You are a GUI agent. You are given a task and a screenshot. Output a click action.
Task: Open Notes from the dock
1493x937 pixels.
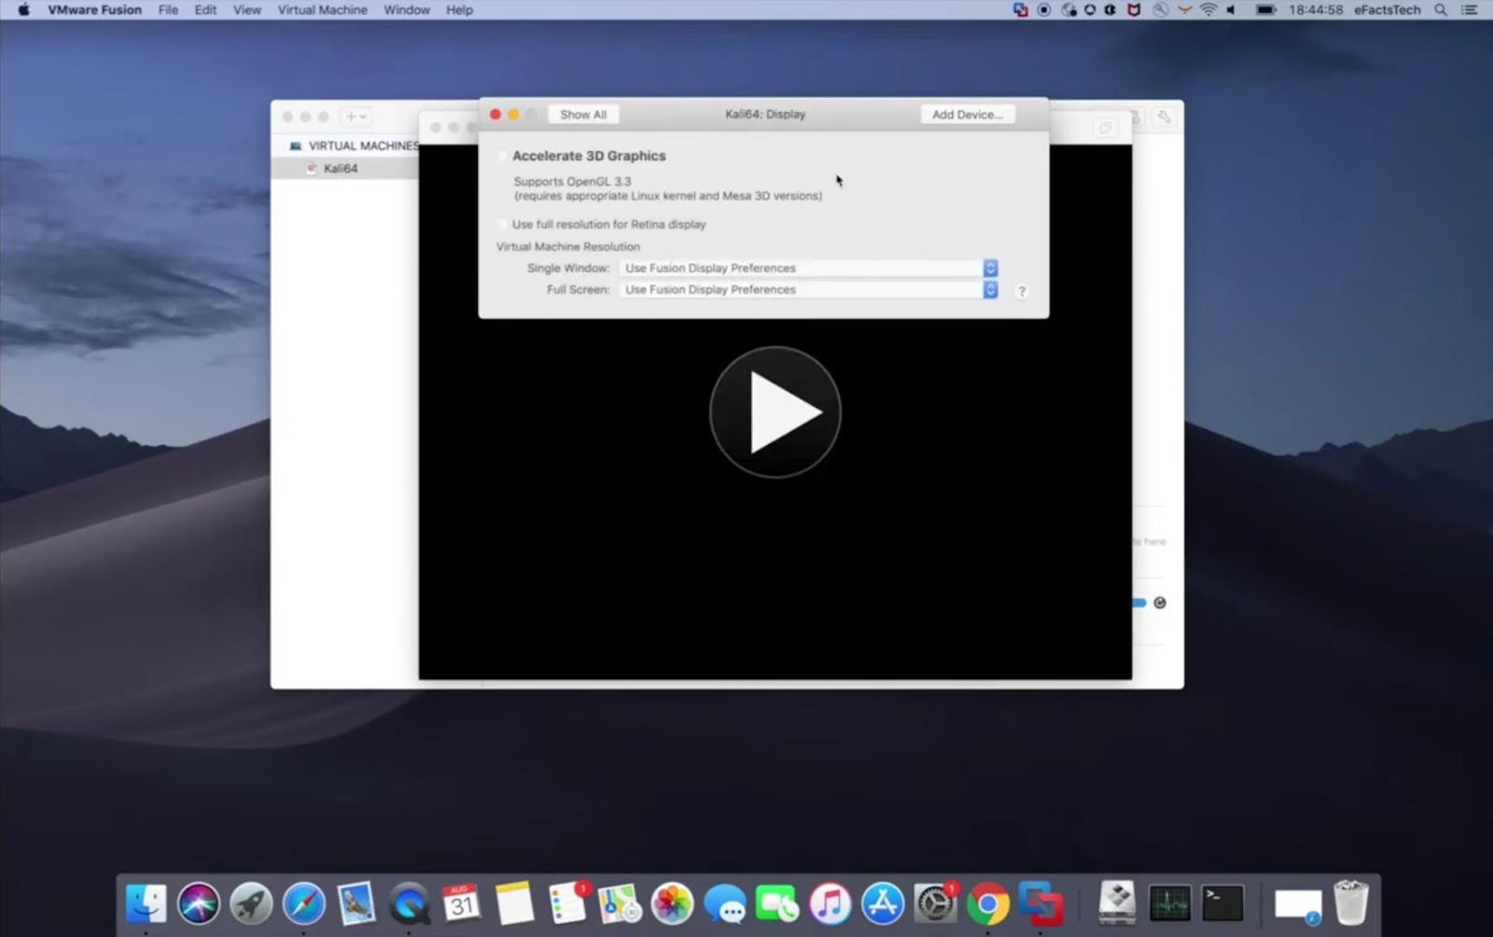coord(514,903)
